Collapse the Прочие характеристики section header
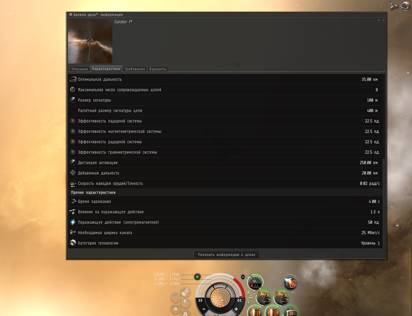The image size is (412, 316). (x=225, y=193)
